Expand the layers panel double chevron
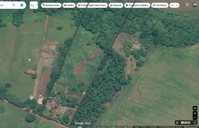The height and width of the screenshot is (128, 199). [x=195, y=123]
